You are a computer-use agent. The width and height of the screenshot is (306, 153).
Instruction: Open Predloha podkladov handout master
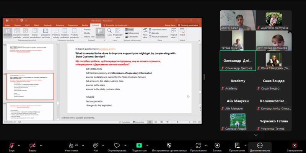65,33
